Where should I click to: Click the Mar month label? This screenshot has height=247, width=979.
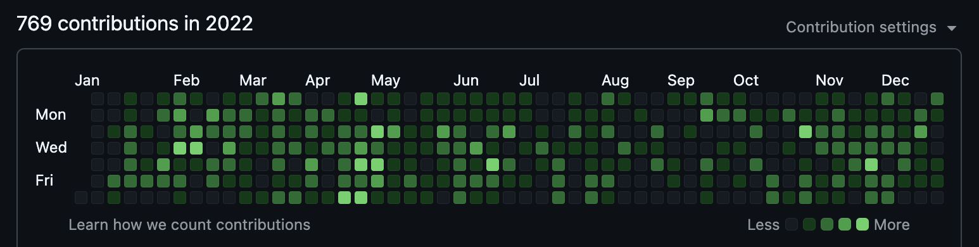point(253,80)
